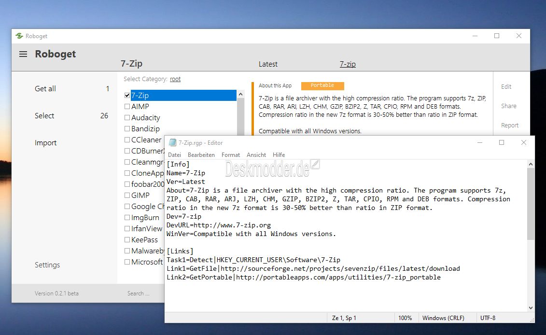Check the CloneApp checkbox
546x335 pixels.
[x=127, y=173]
